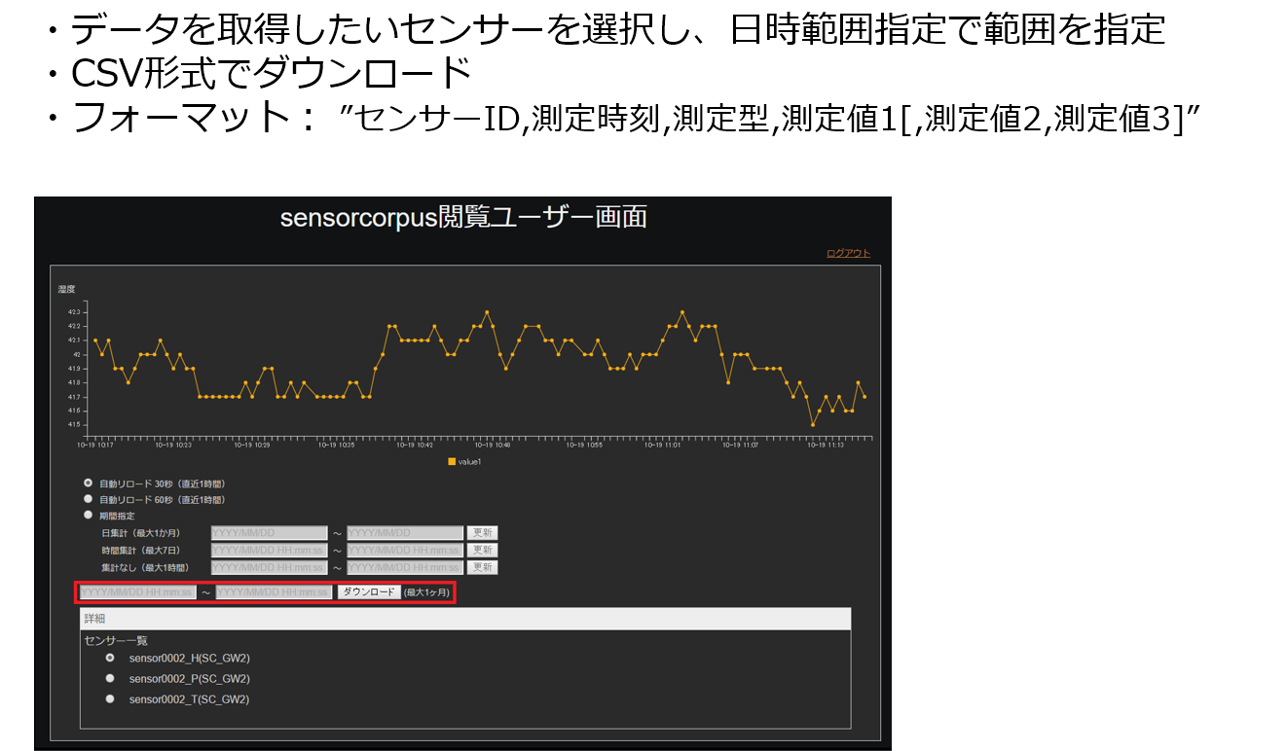Image resolution: width=1287 pixels, height=751 pixels.
Task: Click the 湿度 chart title
Action: [66, 289]
